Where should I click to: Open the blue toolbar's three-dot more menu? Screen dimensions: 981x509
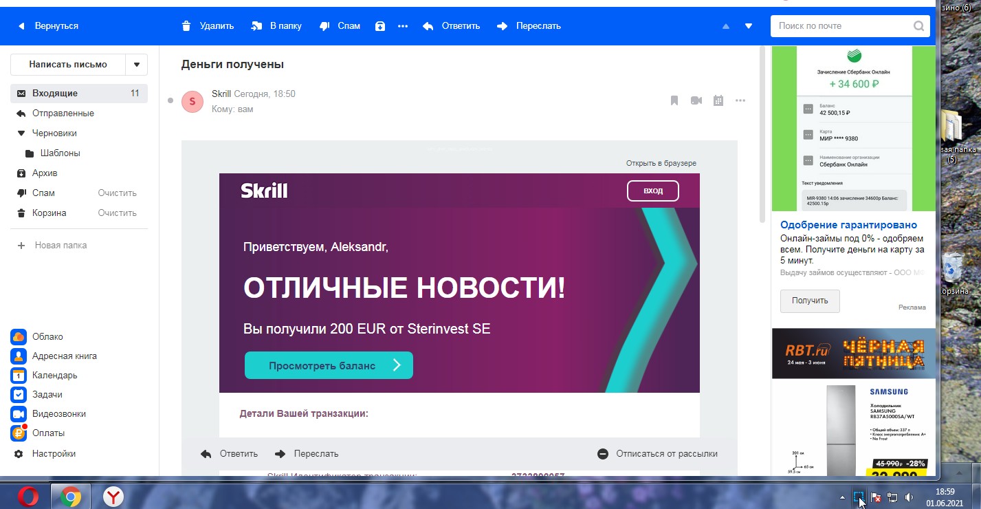click(403, 26)
